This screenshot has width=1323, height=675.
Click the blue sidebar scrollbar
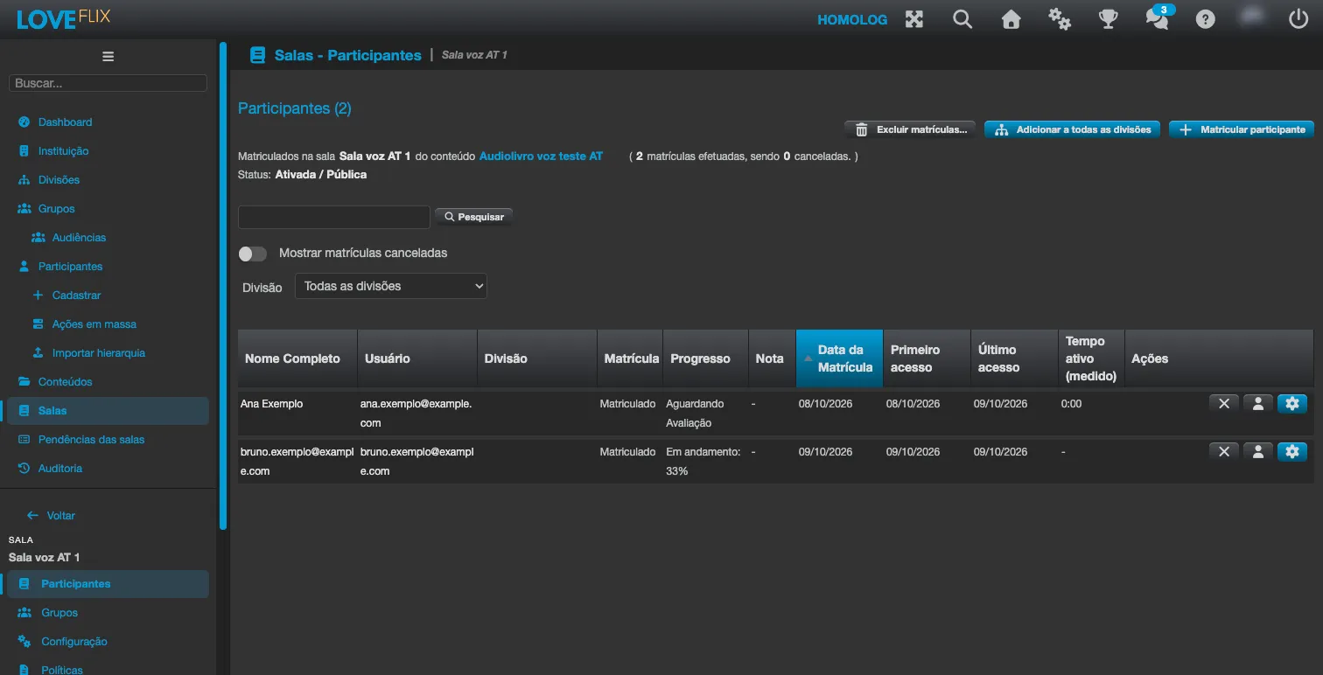223,285
